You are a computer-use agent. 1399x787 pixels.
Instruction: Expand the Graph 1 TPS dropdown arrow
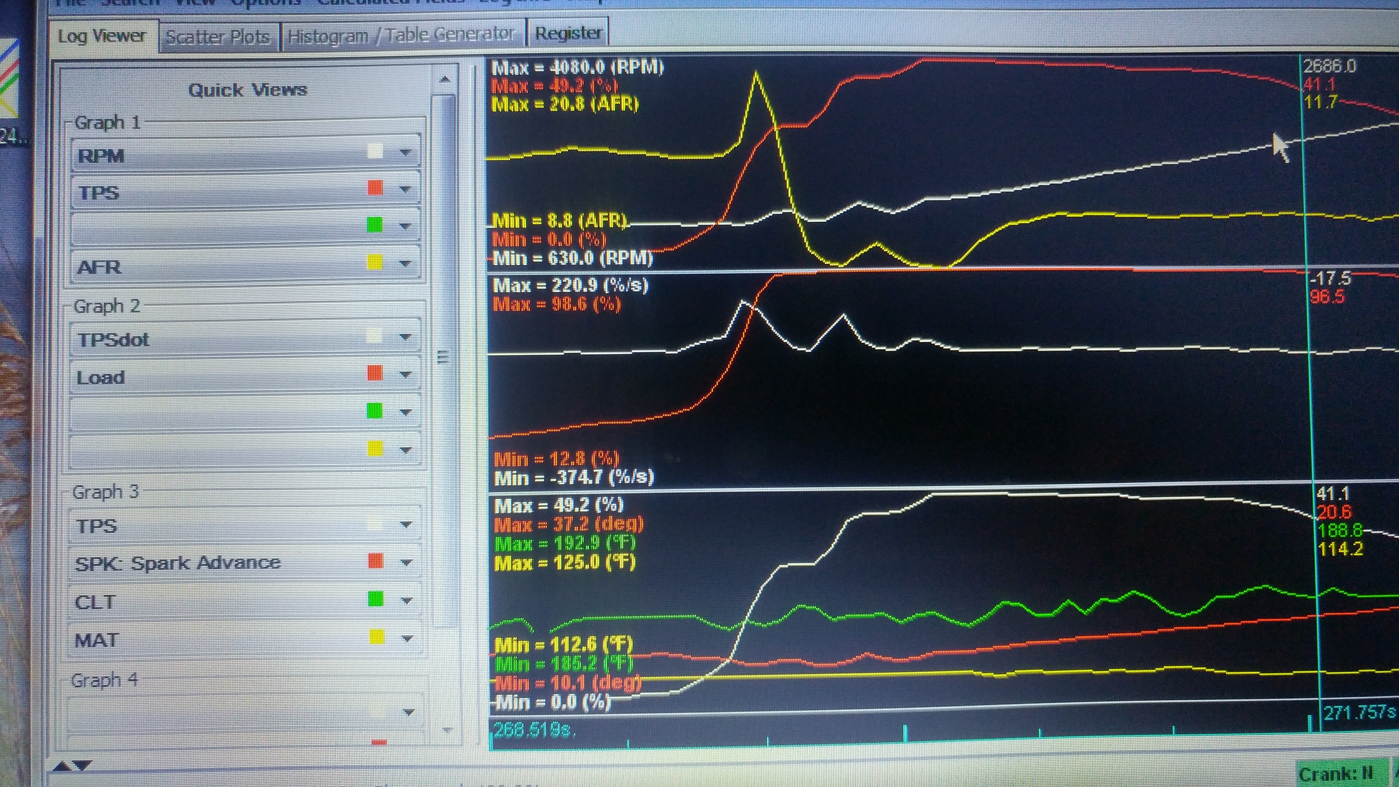[x=405, y=190]
